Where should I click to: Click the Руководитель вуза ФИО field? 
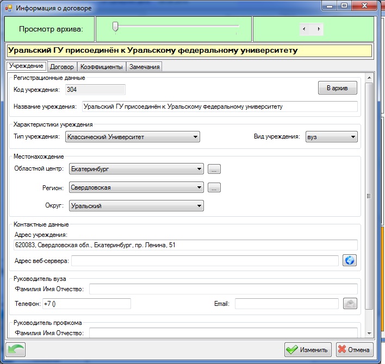tap(223, 289)
